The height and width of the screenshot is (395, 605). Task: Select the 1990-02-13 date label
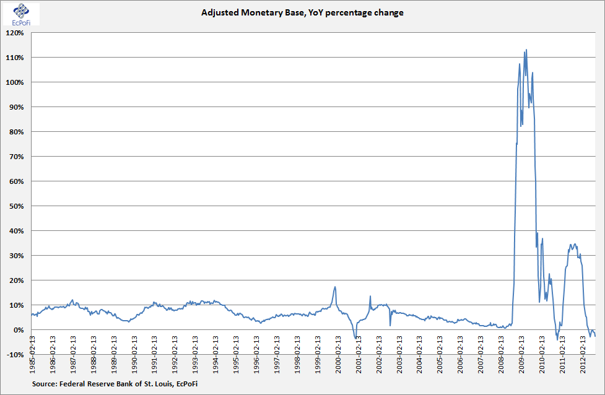[x=134, y=355]
